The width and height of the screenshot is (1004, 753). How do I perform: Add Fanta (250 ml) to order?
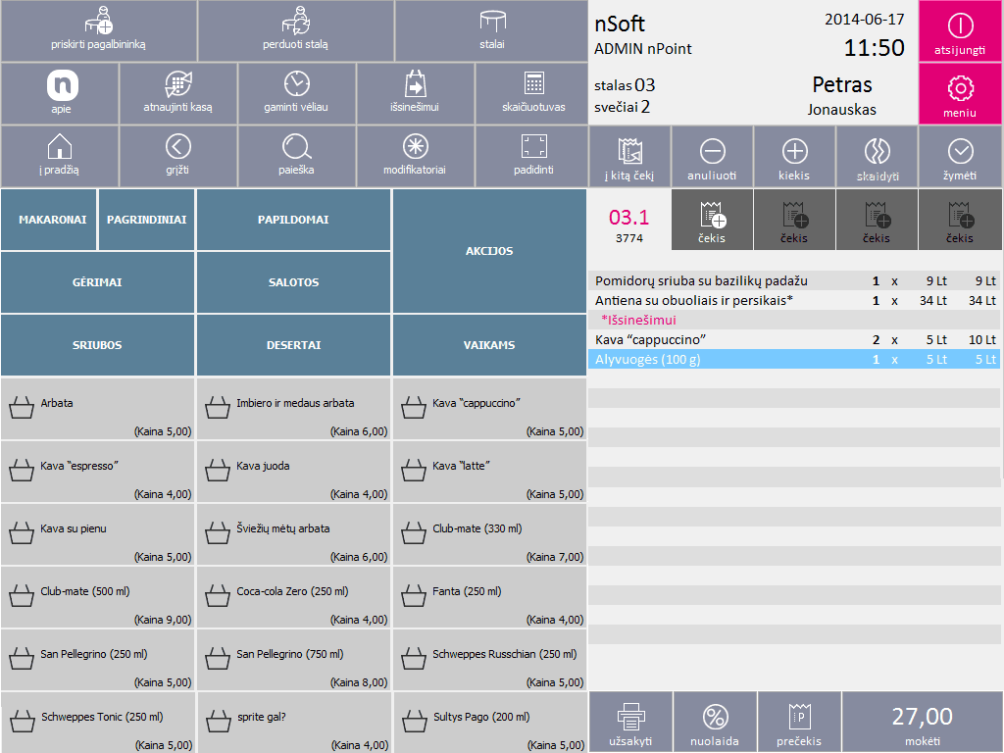(489, 597)
